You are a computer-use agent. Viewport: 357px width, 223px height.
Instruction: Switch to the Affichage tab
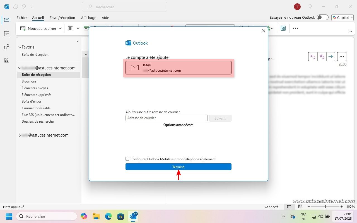[88, 18]
